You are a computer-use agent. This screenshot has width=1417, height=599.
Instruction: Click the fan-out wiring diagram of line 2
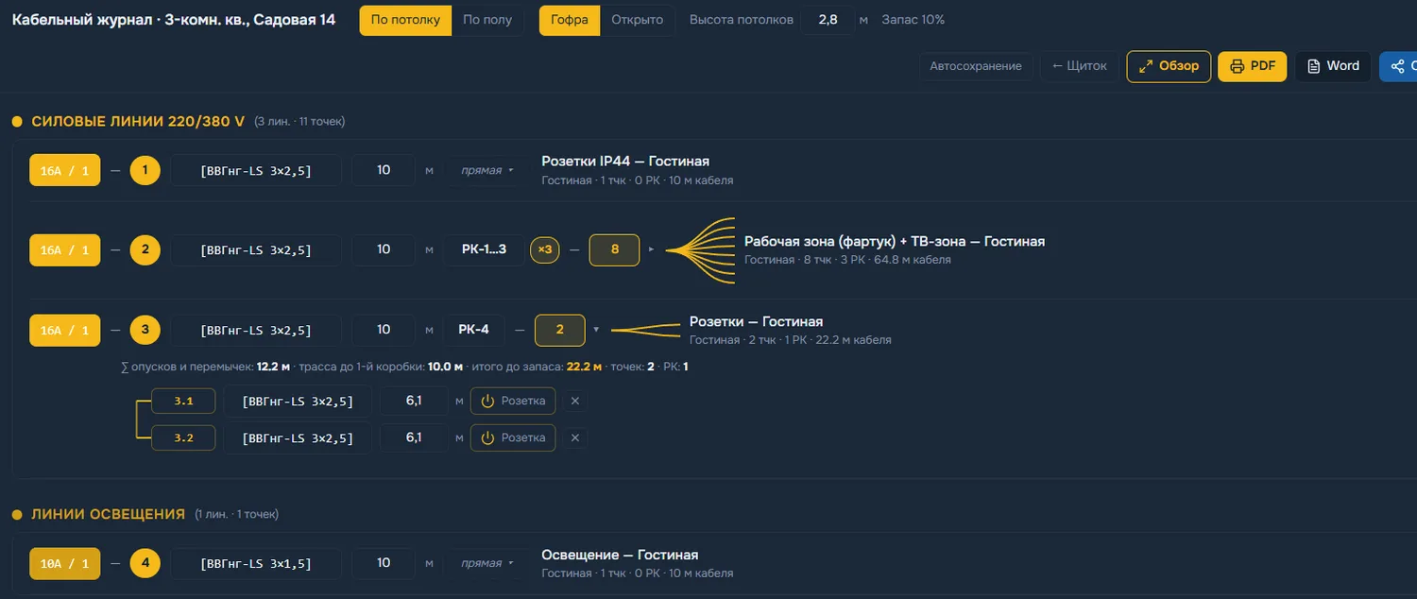pyautogui.click(x=701, y=250)
